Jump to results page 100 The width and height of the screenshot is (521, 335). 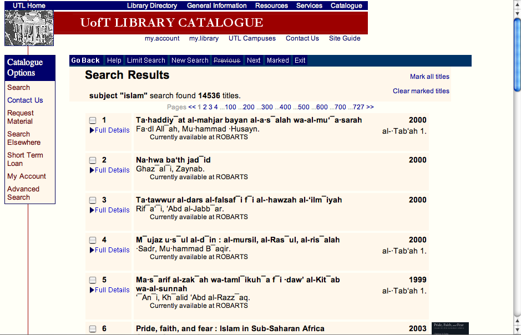[231, 107]
